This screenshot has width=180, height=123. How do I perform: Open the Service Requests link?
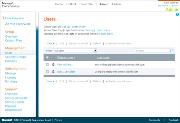coord(16,98)
